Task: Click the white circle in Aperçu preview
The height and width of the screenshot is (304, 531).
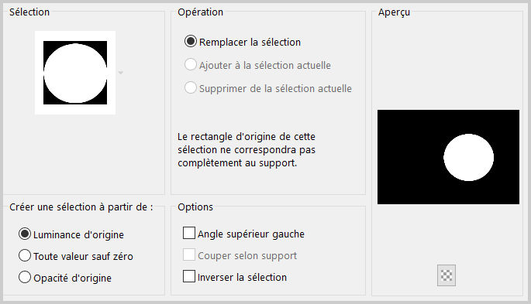Action: coord(469,157)
